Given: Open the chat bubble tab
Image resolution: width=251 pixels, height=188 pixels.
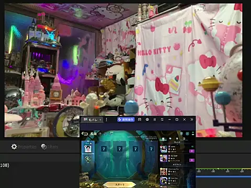Looking at the screenshot, I should click(x=170, y=139).
